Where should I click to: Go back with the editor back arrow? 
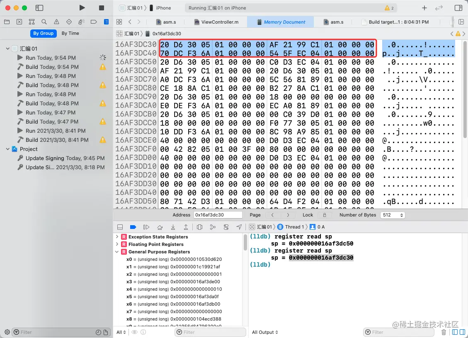[x=130, y=22]
